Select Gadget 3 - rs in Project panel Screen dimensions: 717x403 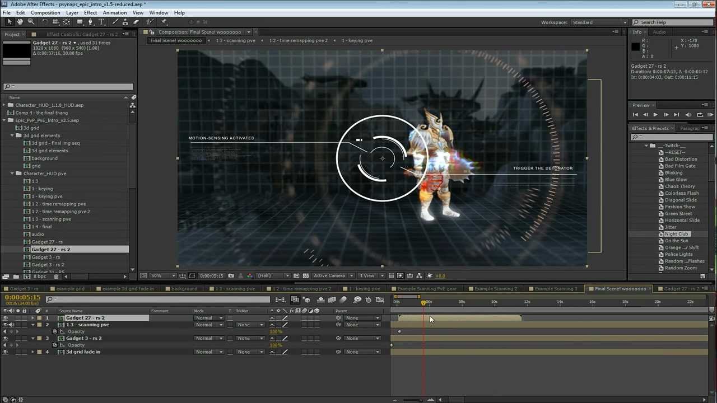click(x=46, y=257)
